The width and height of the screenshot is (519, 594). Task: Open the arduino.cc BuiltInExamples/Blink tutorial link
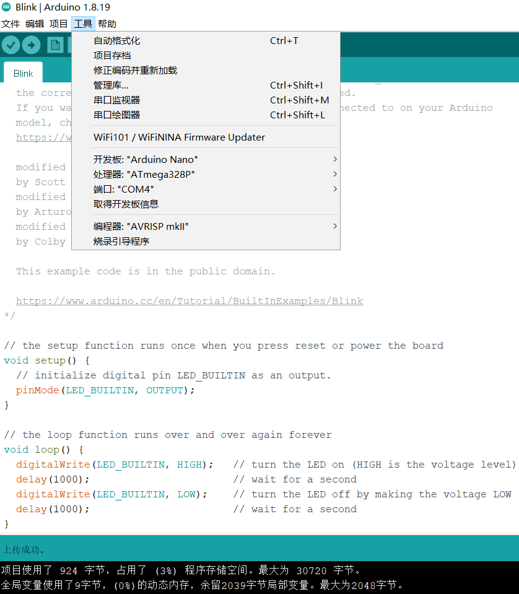(x=190, y=301)
